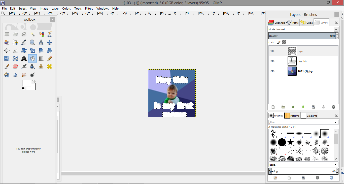This screenshot has height=184, width=344.
Task: Select the Text tool
Action: click(24, 58)
